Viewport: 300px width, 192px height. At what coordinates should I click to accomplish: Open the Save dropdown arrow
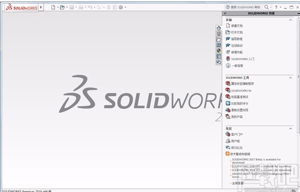click(76, 7)
